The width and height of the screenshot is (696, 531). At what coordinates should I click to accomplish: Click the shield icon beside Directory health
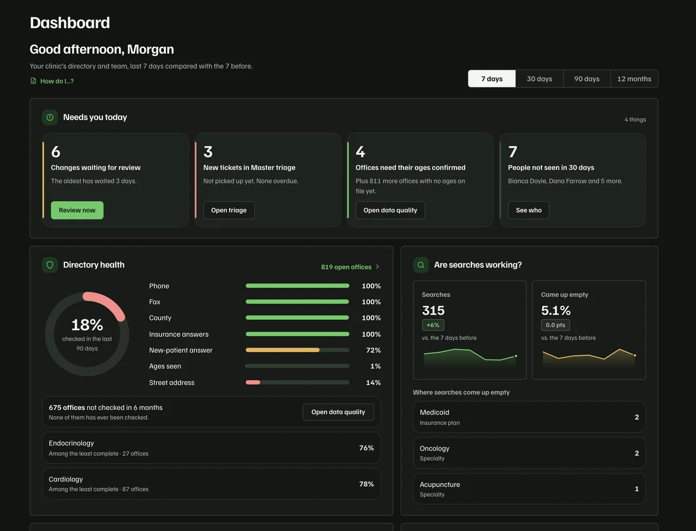coord(50,265)
